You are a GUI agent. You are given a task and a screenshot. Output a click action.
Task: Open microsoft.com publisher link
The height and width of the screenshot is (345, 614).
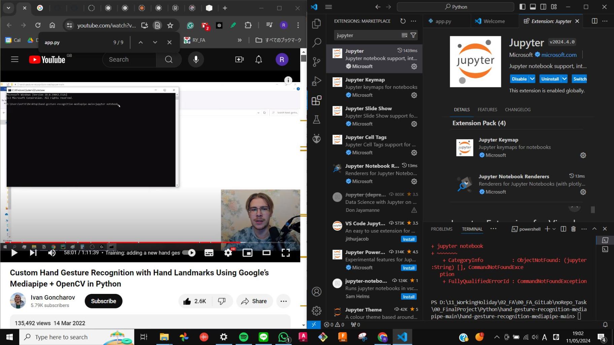(559, 55)
